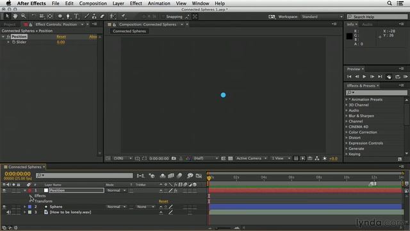The height and width of the screenshot is (231, 410).
Task: Select the Ellipse shape tool
Action: coord(60,16)
